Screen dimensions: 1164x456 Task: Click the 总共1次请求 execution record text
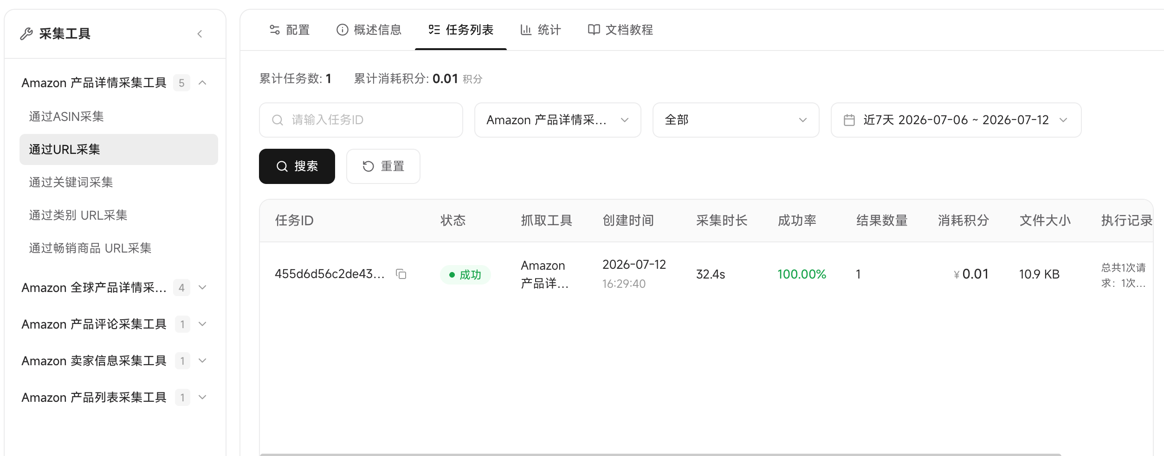coord(1124,275)
